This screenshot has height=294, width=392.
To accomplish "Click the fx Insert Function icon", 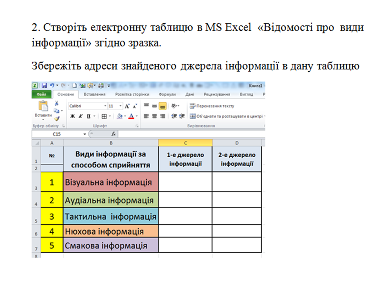I will [x=114, y=134].
